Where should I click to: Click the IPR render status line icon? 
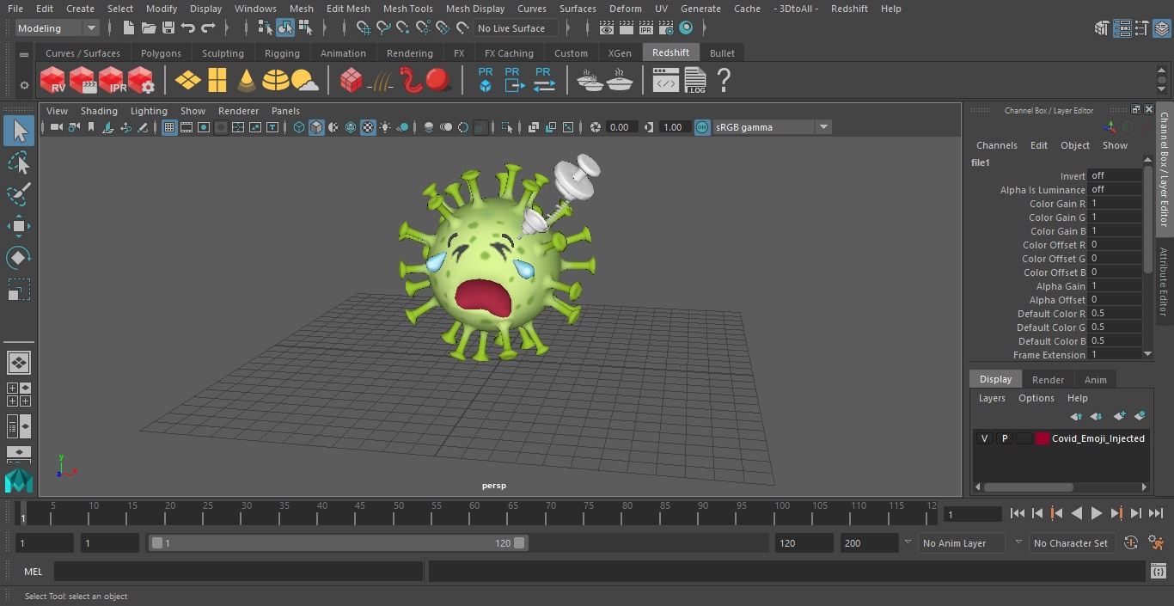(x=645, y=28)
